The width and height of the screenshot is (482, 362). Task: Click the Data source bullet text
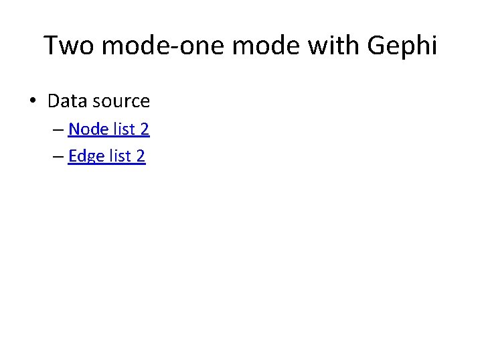point(98,101)
